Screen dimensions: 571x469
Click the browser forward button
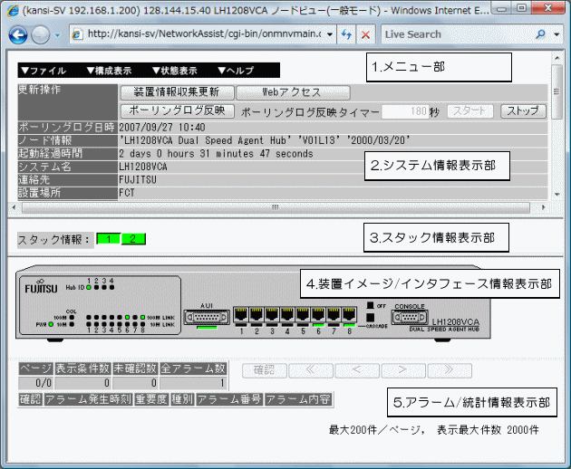pyautogui.click(x=41, y=34)
